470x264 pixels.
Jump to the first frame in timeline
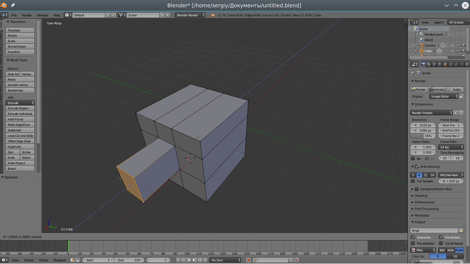pyautogui.click(x=178, y=260)
